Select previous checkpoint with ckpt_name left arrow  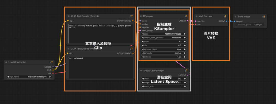[x=8, y=77]
